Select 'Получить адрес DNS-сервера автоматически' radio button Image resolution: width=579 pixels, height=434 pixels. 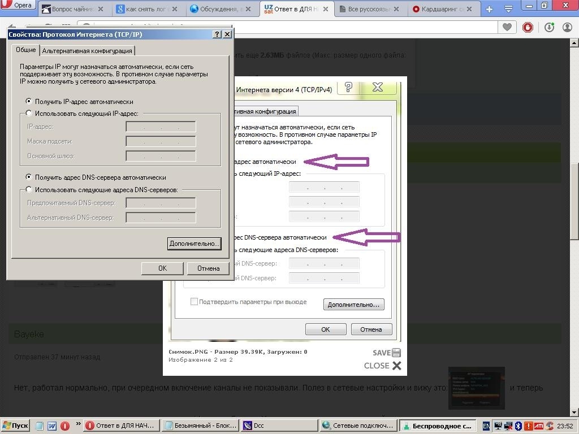pyautogui.click(x=29, y=177)
